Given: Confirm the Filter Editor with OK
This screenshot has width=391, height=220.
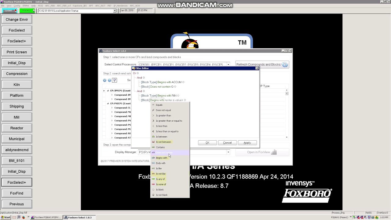Looking at the screenshot, I should tap(207, 143).
